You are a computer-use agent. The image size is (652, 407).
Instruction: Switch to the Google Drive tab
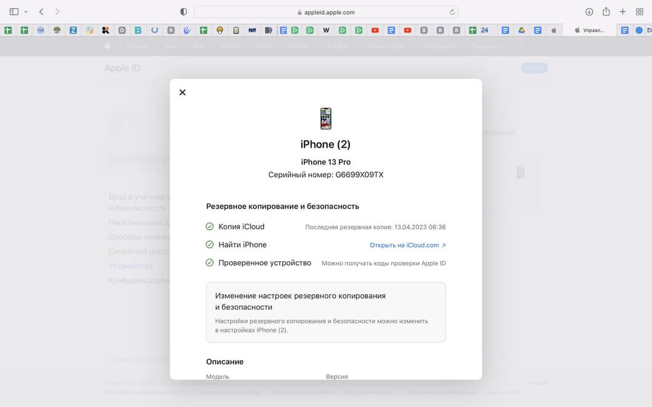521,30
